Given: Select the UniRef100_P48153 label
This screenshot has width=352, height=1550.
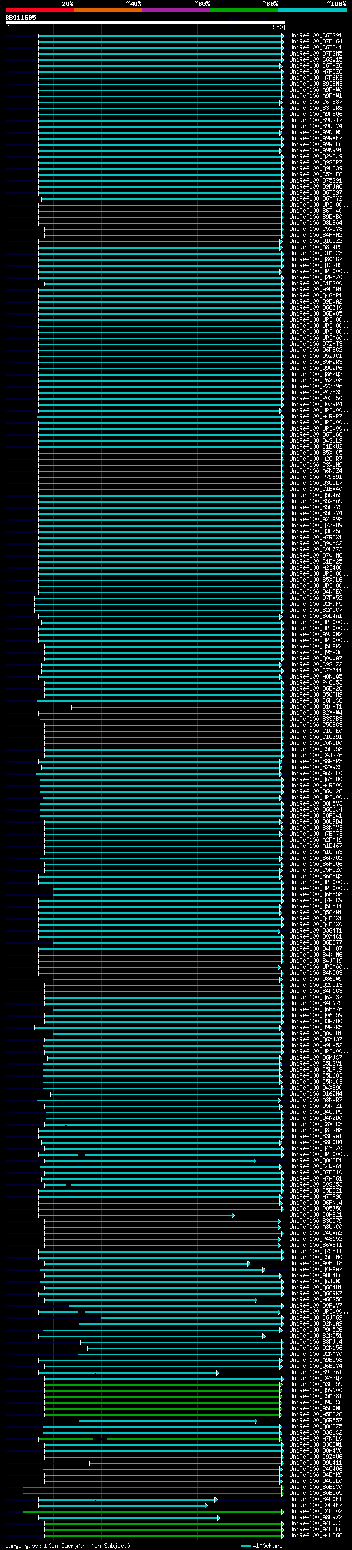Looking at the screenshot, I should point(315,682).
